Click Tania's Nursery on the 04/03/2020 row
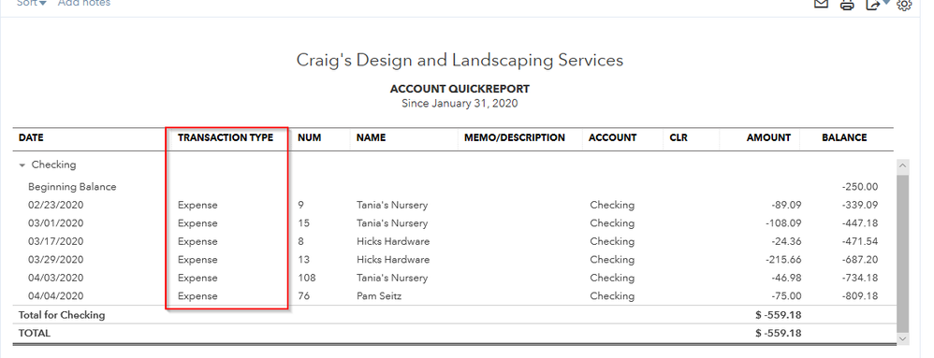 [392, 278]
